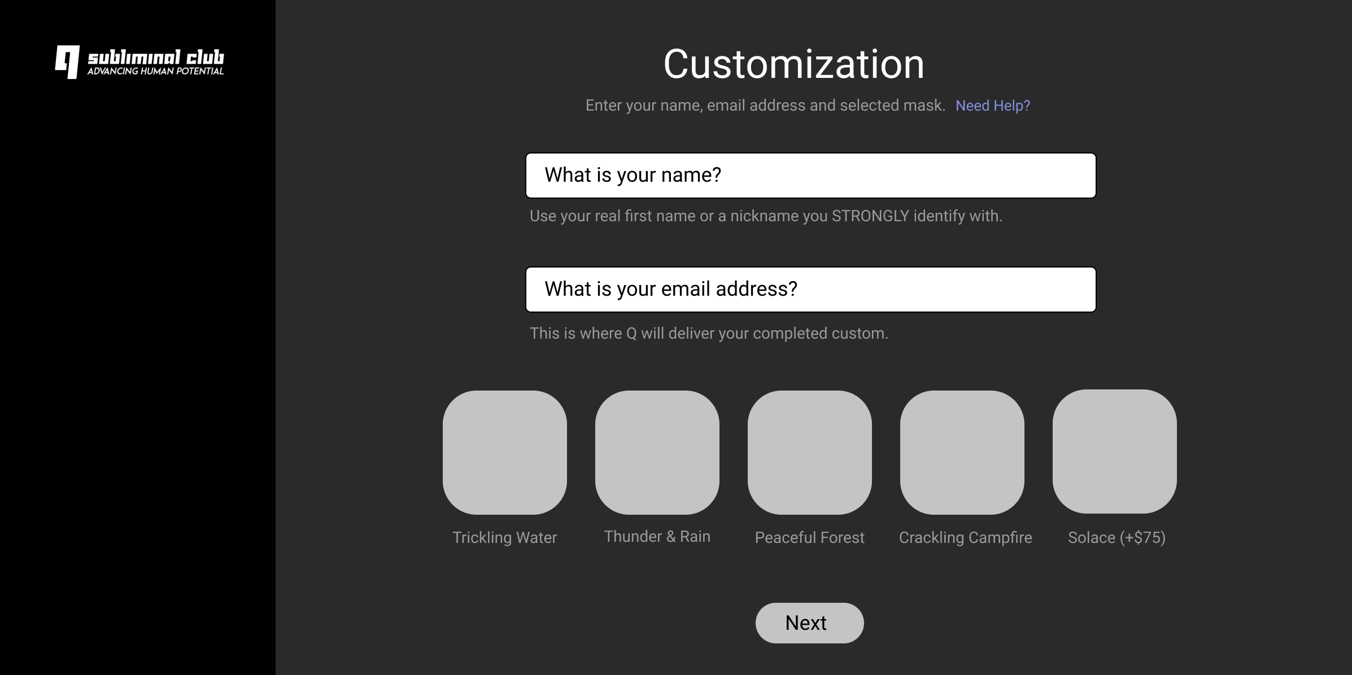
Task: Select the Trickling Water mask tile
Action: tap(504, 452)
